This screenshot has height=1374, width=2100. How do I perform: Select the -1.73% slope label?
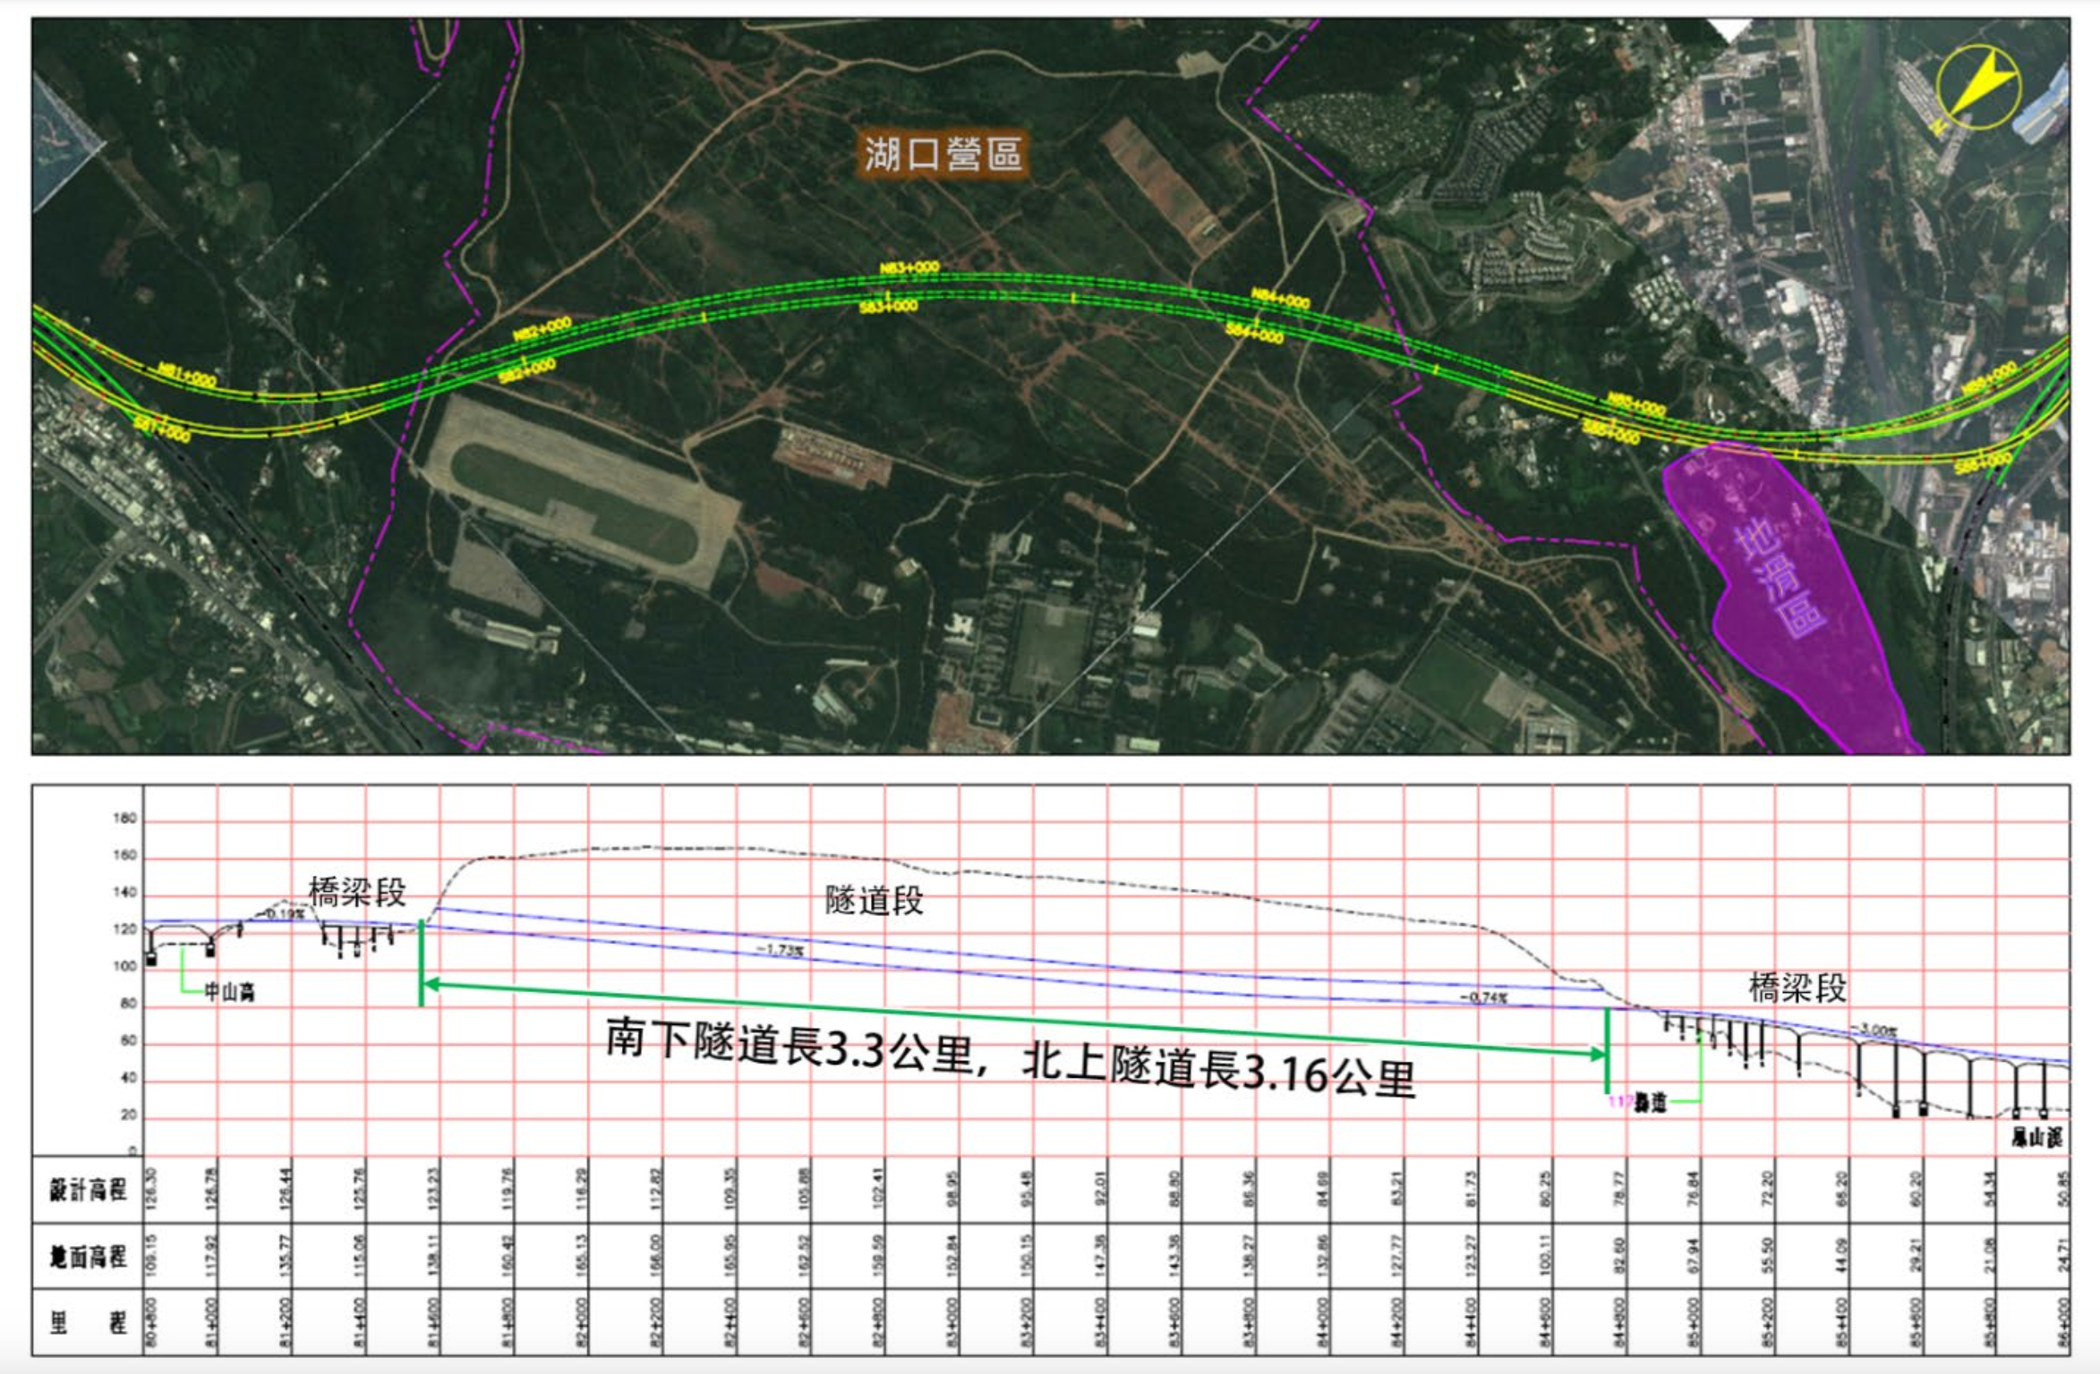(x=780, y=949)
